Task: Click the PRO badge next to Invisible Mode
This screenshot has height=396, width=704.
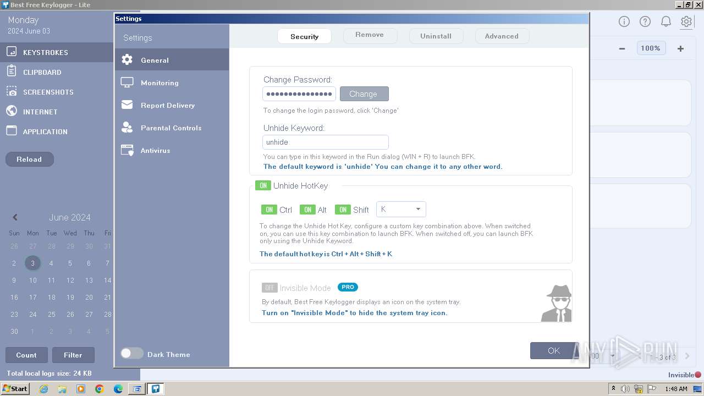Action: [348, 287]
